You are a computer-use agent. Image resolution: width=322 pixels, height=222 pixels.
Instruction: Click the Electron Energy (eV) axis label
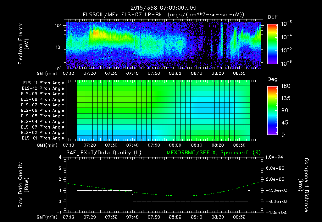(23, 44)
